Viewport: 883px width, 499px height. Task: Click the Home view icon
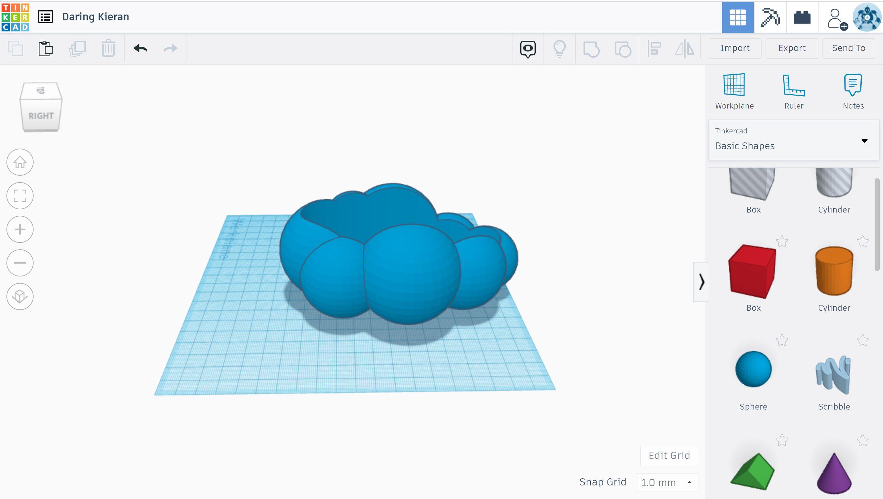[x=20, y=162]
